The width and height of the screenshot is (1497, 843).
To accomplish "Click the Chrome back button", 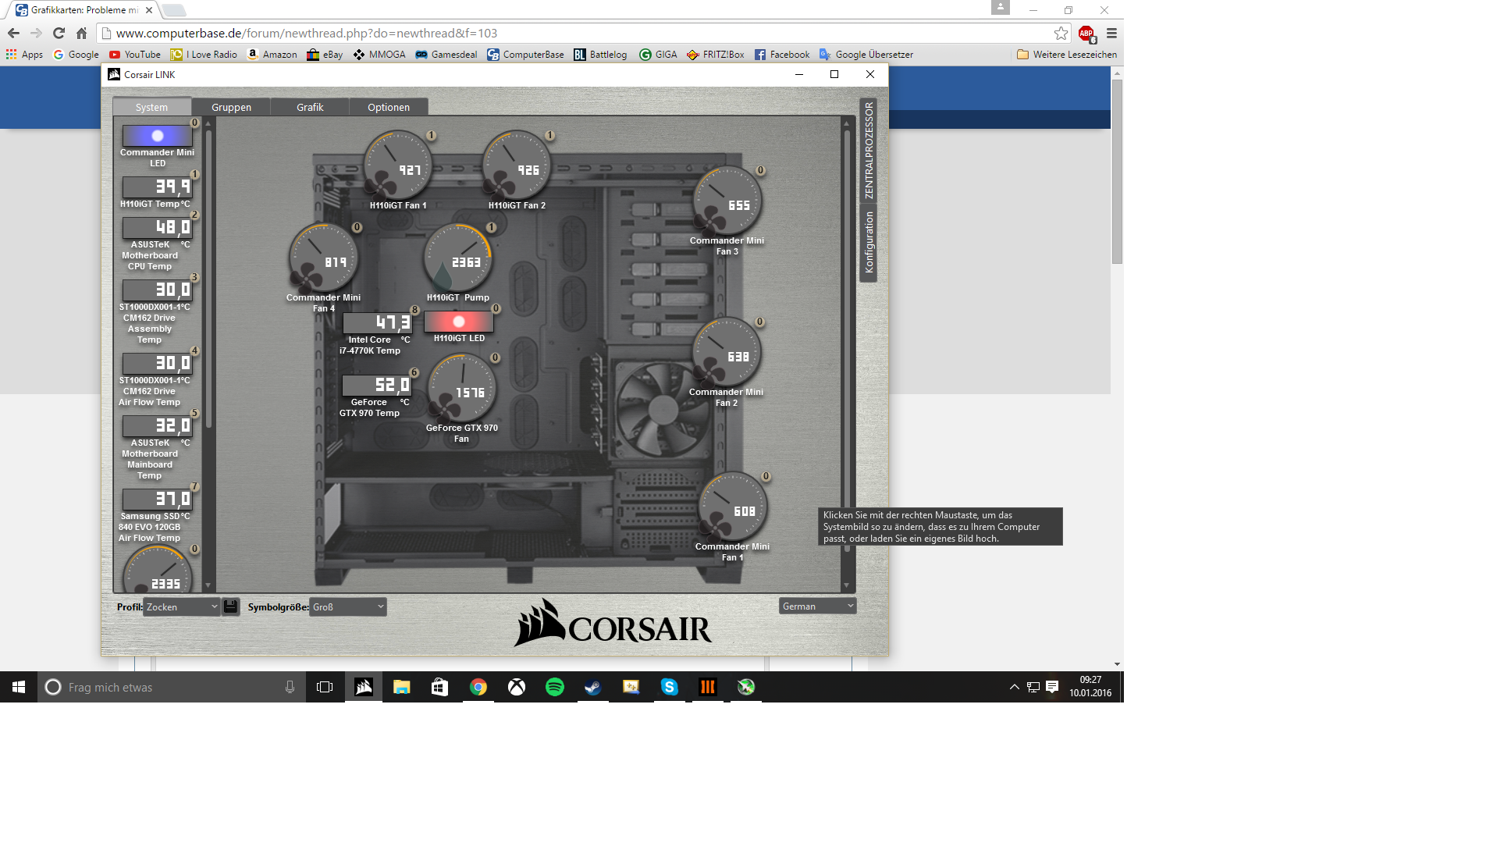I will coord(13,33).
